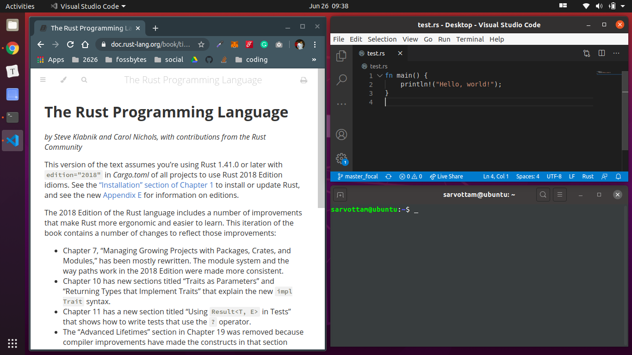Collapse fn main fold chevron on line 1
Viewport: 632px width, 355px height.
tap(380, 75)
